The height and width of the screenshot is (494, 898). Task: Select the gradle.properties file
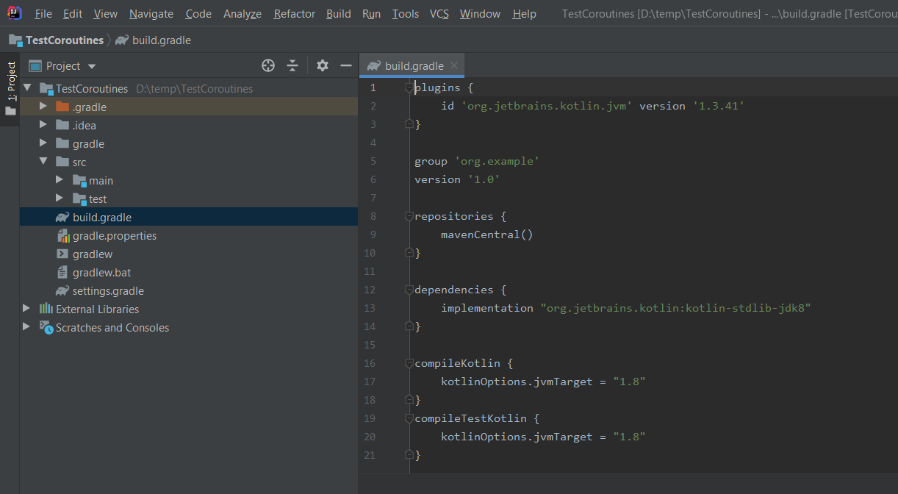tap(114, 235)
